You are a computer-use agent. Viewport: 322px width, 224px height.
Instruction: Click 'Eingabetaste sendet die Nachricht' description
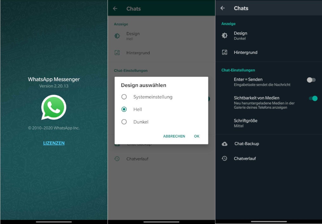tap(262, 85)
